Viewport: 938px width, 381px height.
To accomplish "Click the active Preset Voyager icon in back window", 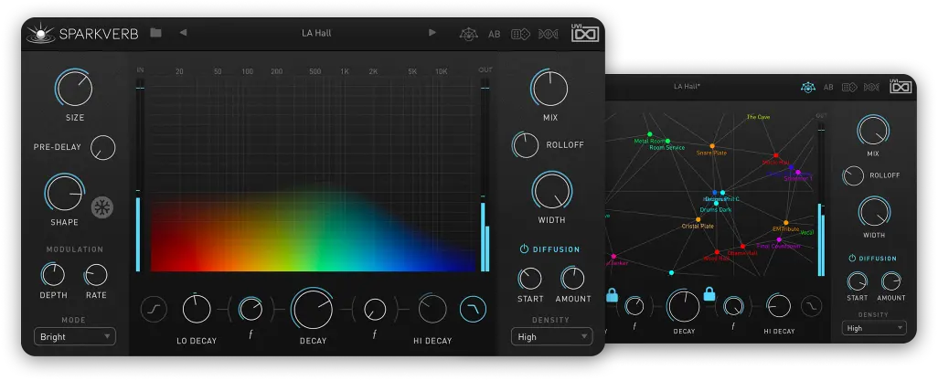I will pyautogui.click(x=808, y=88).
